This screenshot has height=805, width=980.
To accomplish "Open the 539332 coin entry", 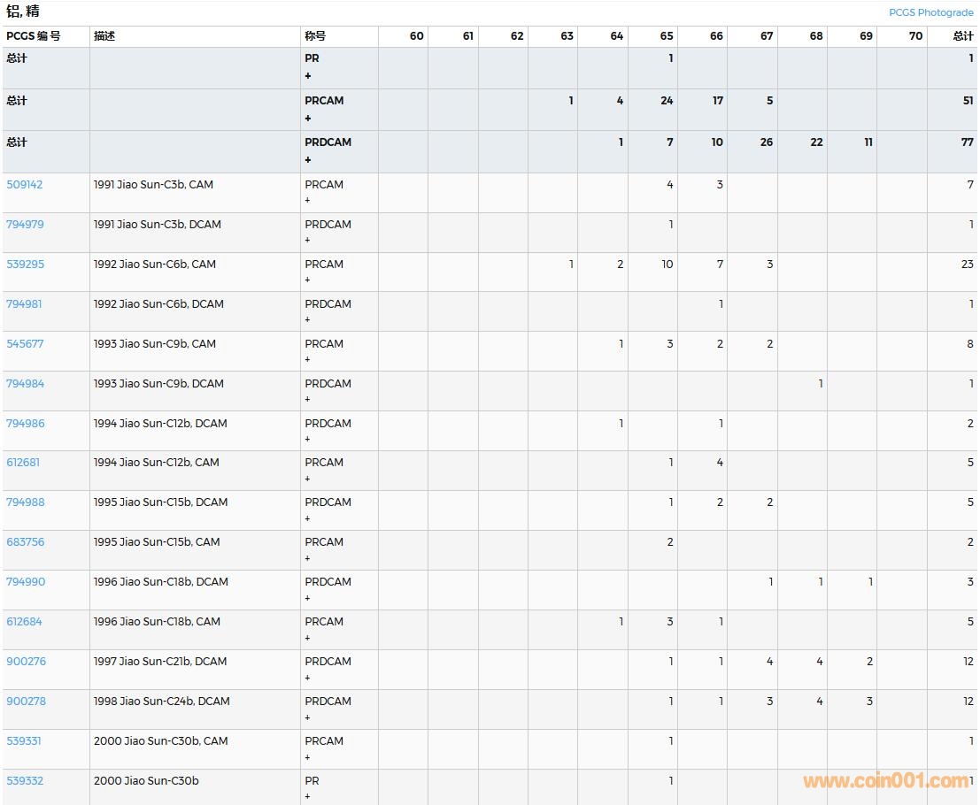I will point(25,781).
